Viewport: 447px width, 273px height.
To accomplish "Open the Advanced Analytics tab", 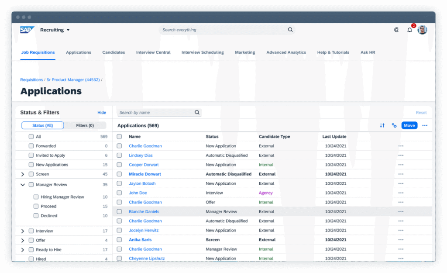I will tap(286, 52).
